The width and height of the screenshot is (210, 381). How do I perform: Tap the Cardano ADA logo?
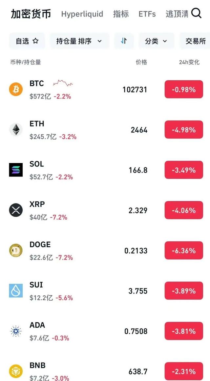pyautogui.click(x=16, y=331)
